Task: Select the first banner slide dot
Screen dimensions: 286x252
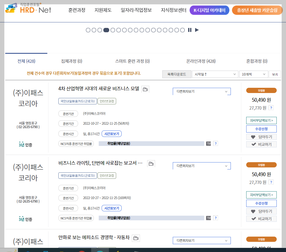Action: 88,30
